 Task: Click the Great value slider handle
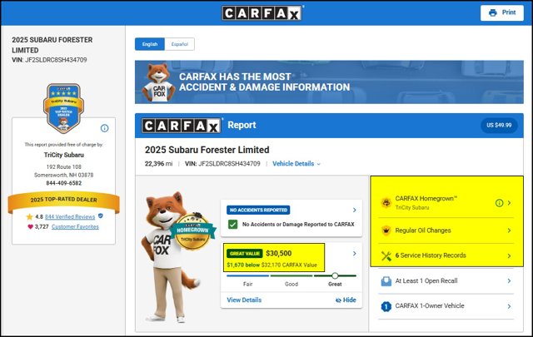335,275
